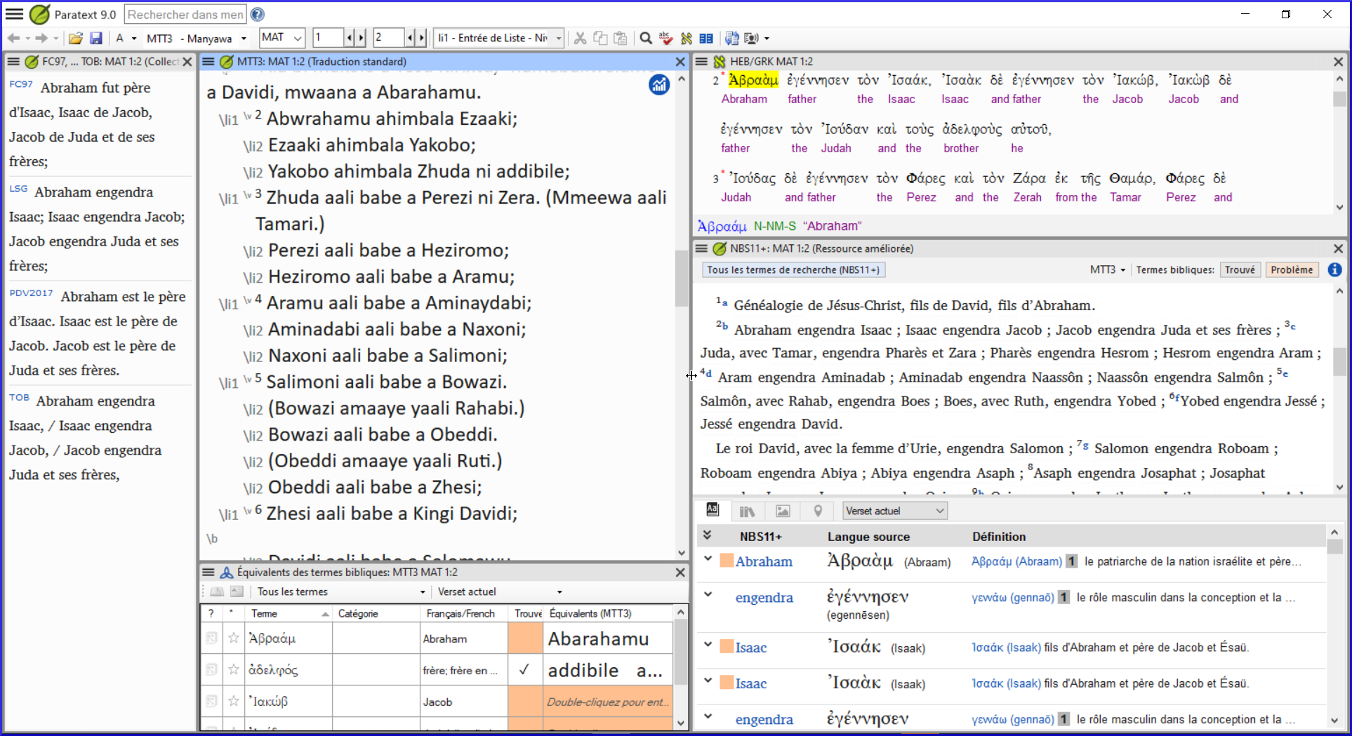Image resolution: width=1352 pixels, height=736 pixels.
Task: Click the orange swatch beside Abraham entry
Action: click(727, 561)
